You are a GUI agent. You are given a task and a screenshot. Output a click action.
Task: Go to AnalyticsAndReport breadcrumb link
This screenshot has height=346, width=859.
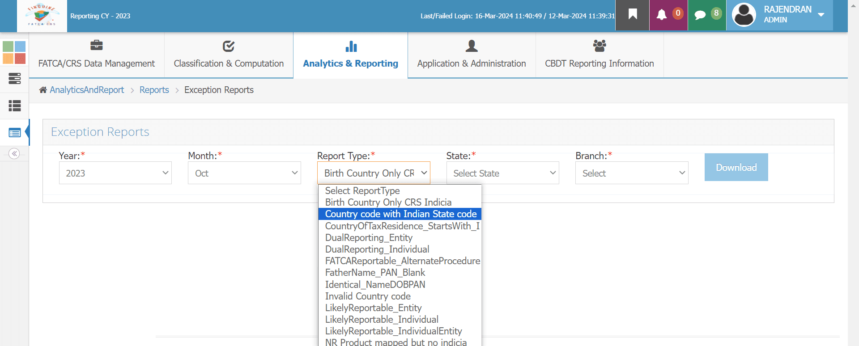pyautogui.click(x=87, y=90)
